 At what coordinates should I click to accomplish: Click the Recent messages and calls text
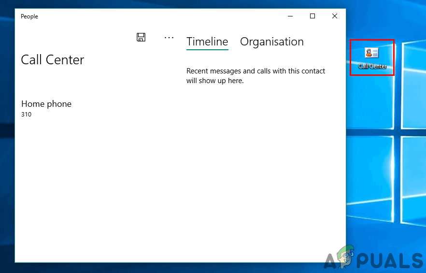pyautogui.click(x=256, y=75)
